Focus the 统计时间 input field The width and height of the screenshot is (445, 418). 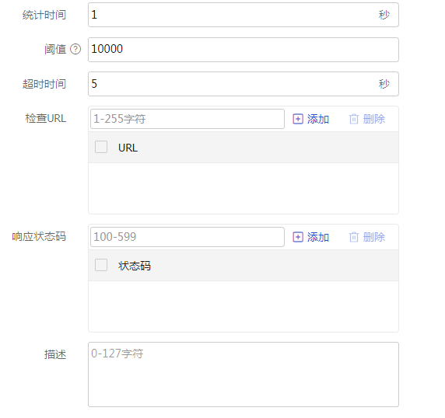point(244,15)
